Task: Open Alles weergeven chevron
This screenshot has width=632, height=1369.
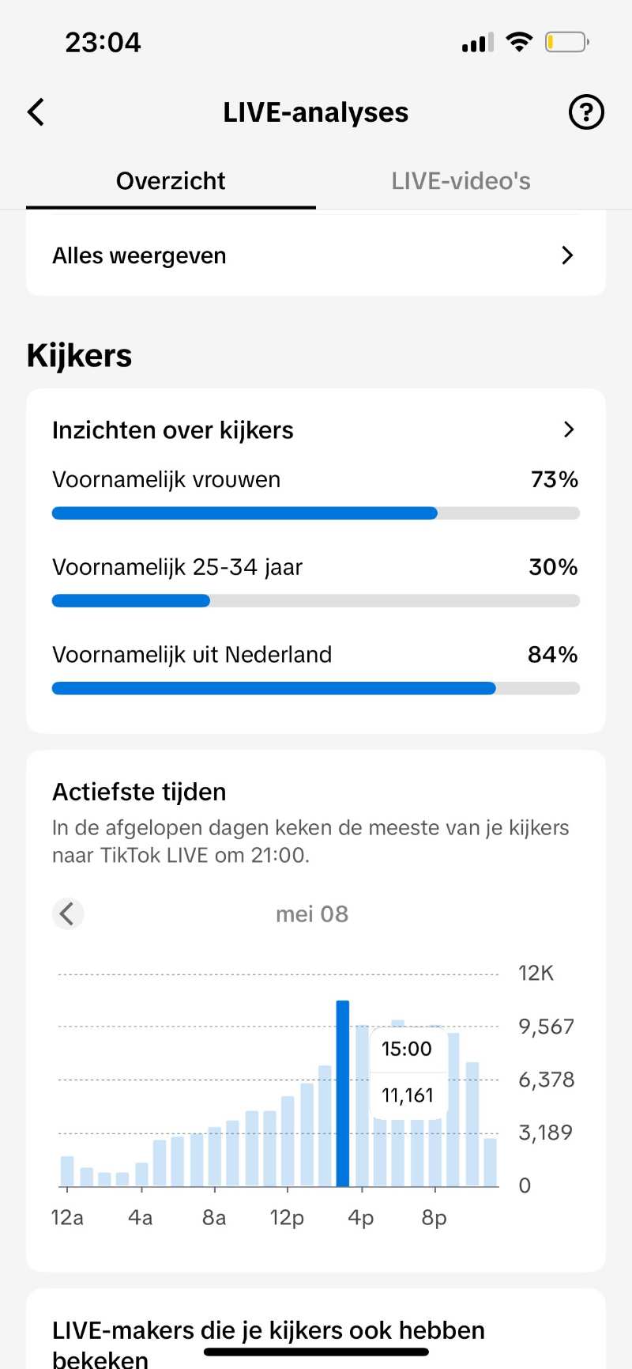Action: [x=566, y=255]
